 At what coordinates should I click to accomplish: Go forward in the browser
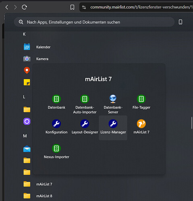[15, 7]
